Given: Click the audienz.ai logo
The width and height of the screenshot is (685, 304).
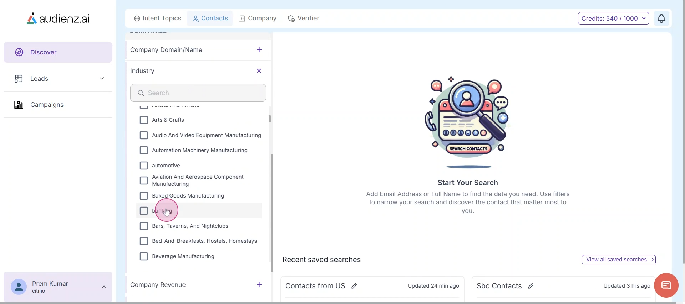Looking at the screenshot, I should coord(58,19).
